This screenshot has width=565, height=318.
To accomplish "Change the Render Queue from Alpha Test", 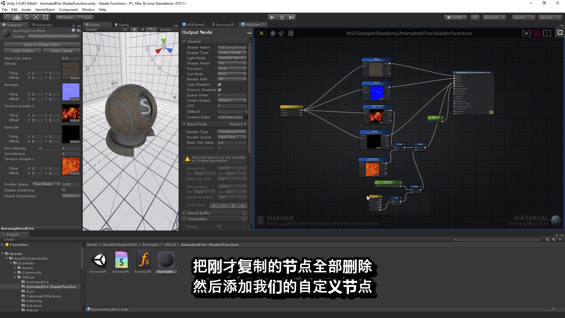I will click(232, 137).
